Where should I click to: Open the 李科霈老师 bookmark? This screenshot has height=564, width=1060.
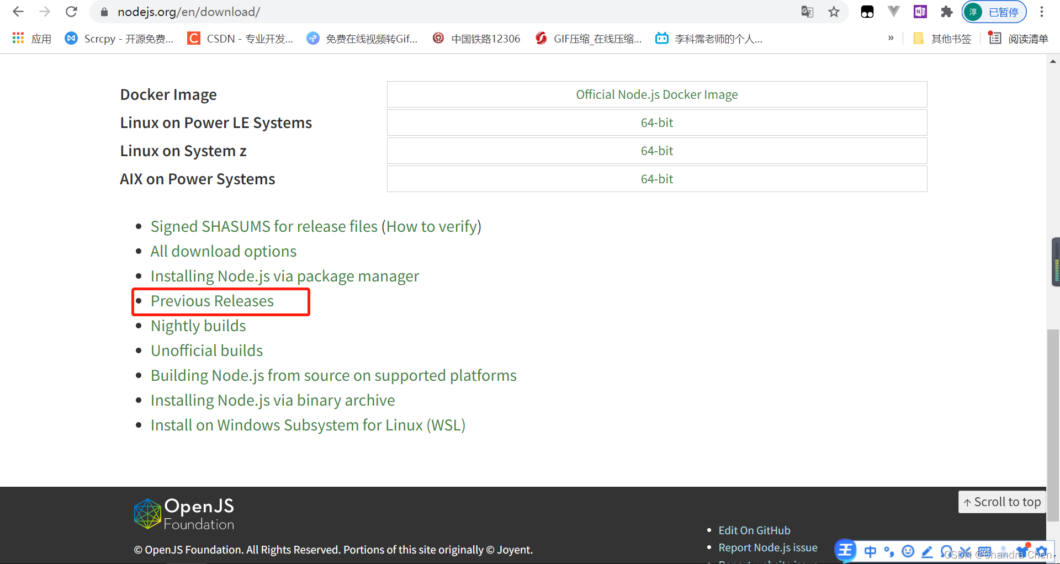tap(709, 39)
